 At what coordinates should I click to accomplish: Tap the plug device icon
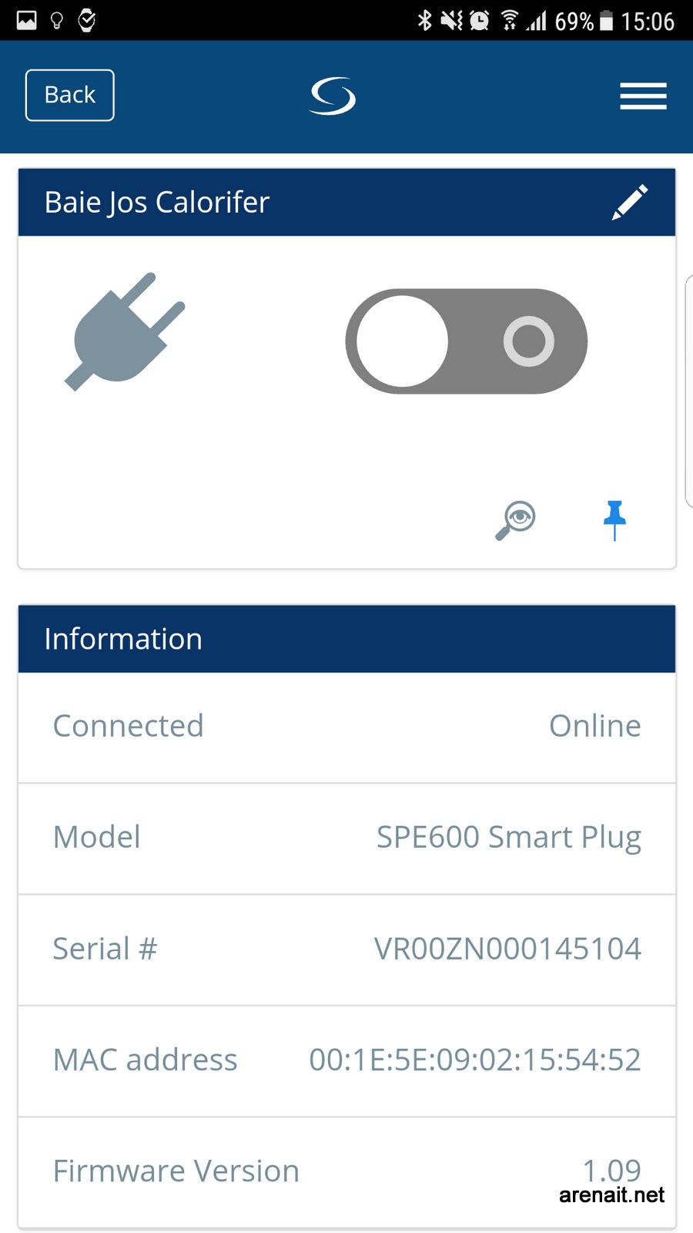tap(125, 331)
